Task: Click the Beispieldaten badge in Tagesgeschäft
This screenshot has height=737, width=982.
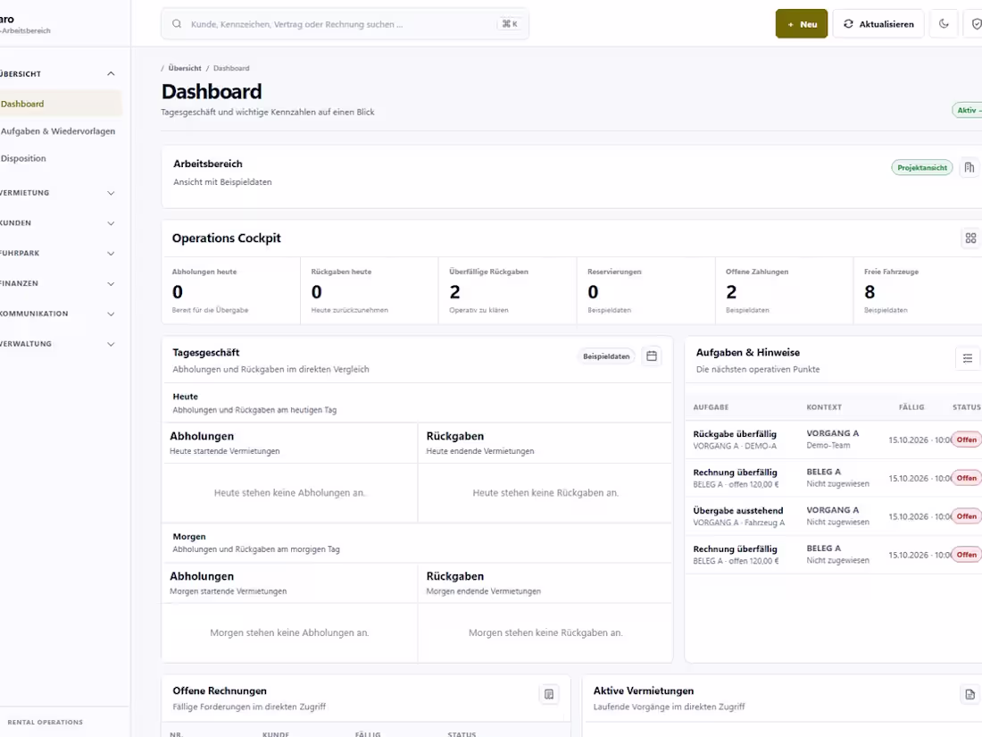Action: (605, 356)
